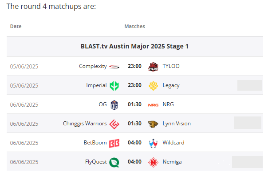The image size is (264, 172).
Task: Click the TYLOO team logo
Action: [x=153, y=67]
